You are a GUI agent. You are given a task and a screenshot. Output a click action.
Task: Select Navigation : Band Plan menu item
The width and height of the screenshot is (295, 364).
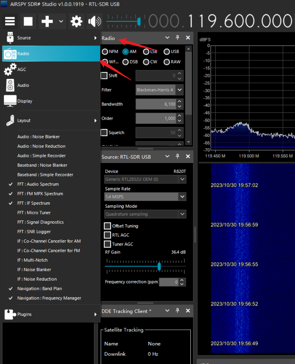(x=39, y=289)
